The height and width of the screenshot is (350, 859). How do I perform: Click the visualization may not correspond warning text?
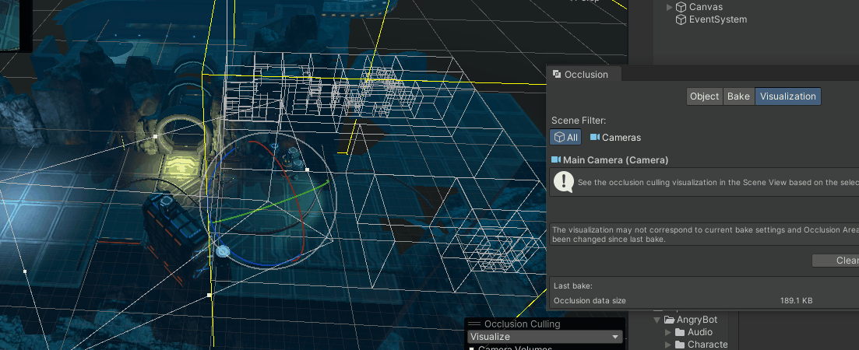point(705,235)
